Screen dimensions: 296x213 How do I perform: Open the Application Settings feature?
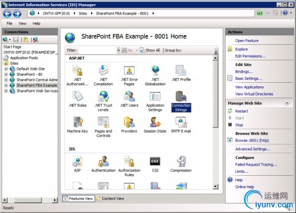tap(155, 101)
